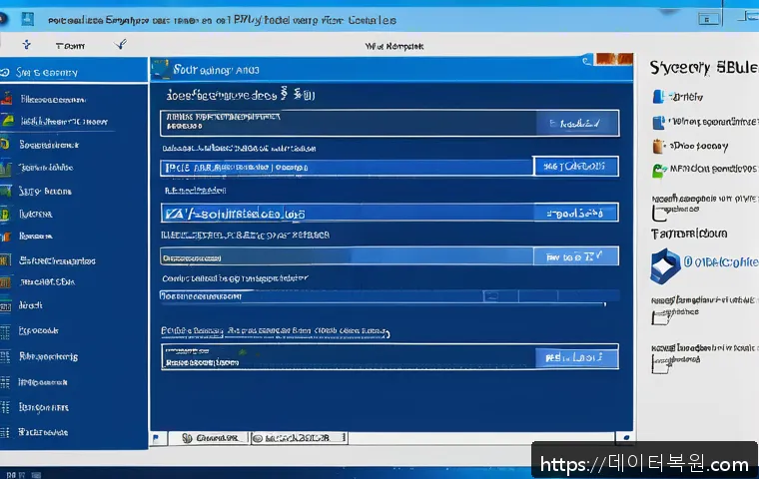Screen dimensions: 759x479
Task: Open the yellow ring icon sidebar entry
Action: tap(5, 144)
